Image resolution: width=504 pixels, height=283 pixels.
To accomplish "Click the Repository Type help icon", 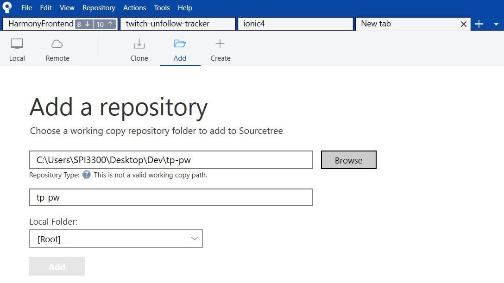I will tap(87, 175).
